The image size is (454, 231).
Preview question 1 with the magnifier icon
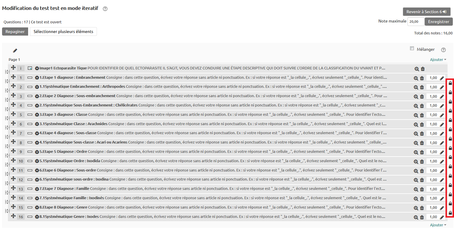(x=416, y=78)
